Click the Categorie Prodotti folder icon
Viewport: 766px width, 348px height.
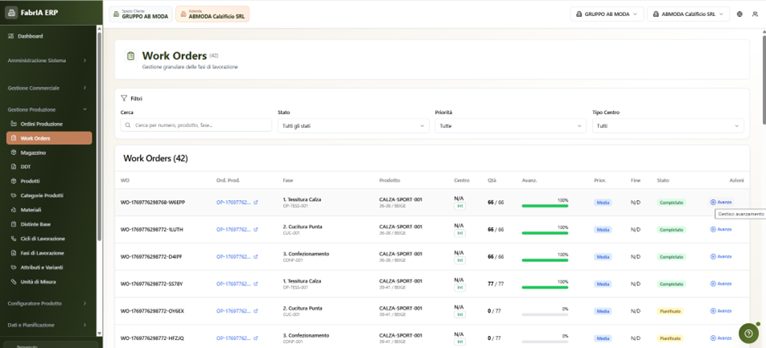point(14,196)
